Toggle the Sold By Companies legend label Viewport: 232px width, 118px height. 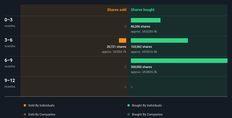[42, 114]
